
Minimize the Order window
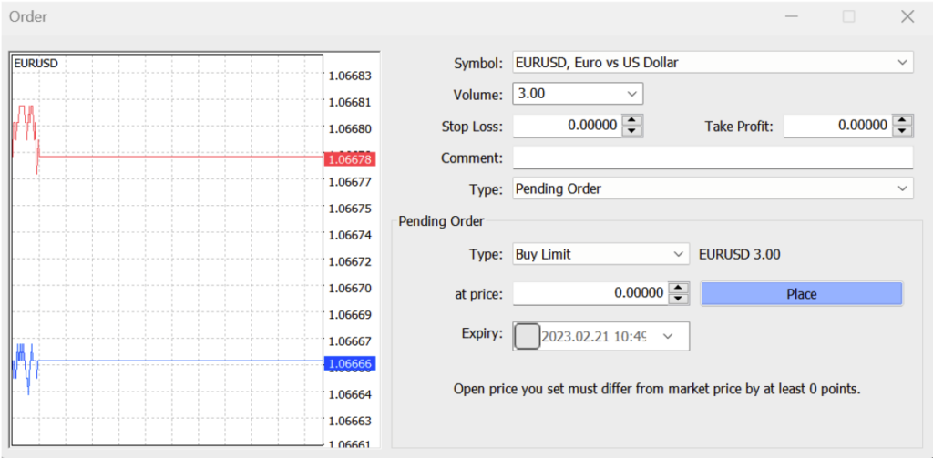pyautogui.click(x=792, y=16)
